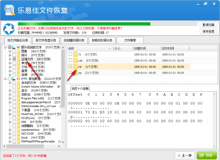This screenshot has width=220, height=160.
Task: Click the zip folder icon
Action: tap(76, 72)
